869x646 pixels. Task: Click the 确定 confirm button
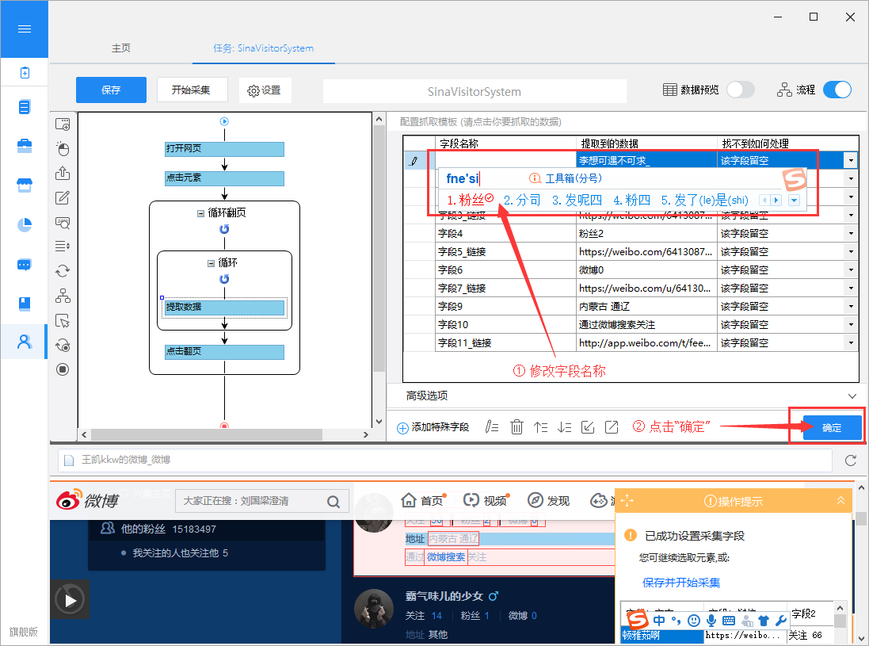tap(831, 427)
